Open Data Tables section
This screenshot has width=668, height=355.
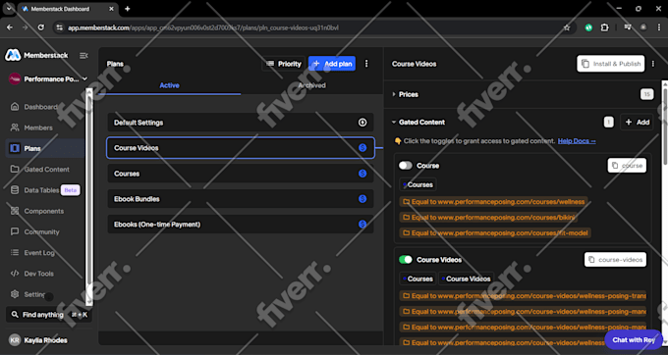click(x=41, y=190)
